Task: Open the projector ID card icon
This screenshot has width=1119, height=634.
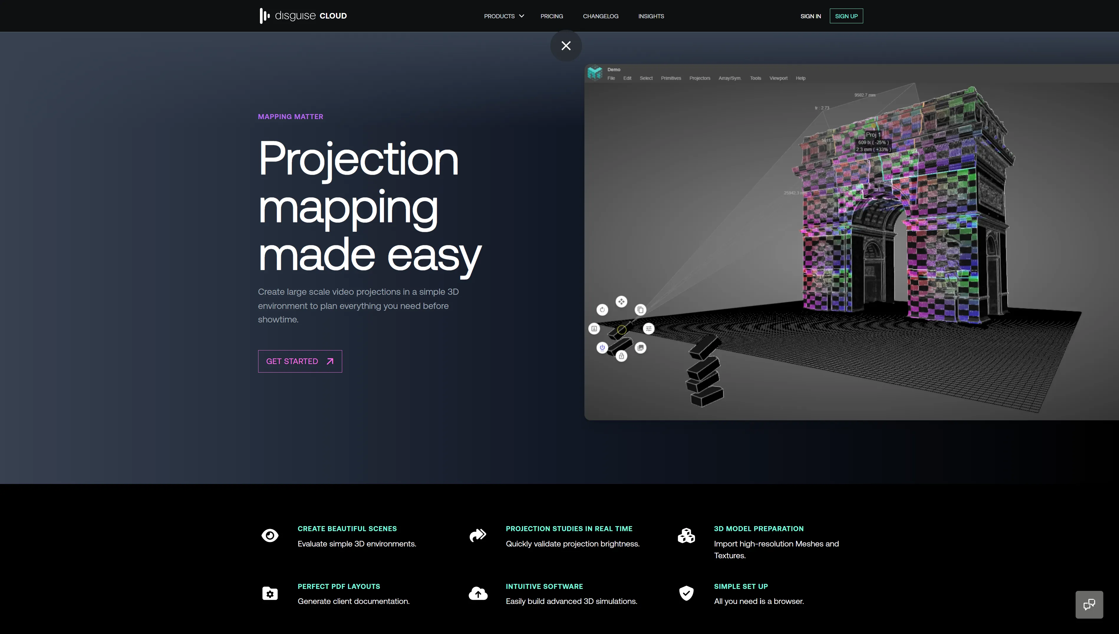Action: [594, 328]
